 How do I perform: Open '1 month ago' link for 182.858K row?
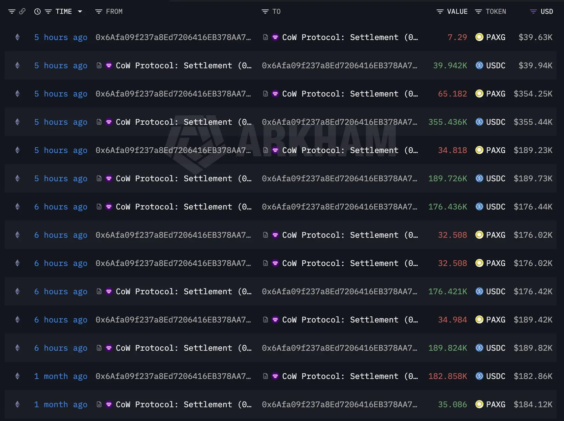61,376
